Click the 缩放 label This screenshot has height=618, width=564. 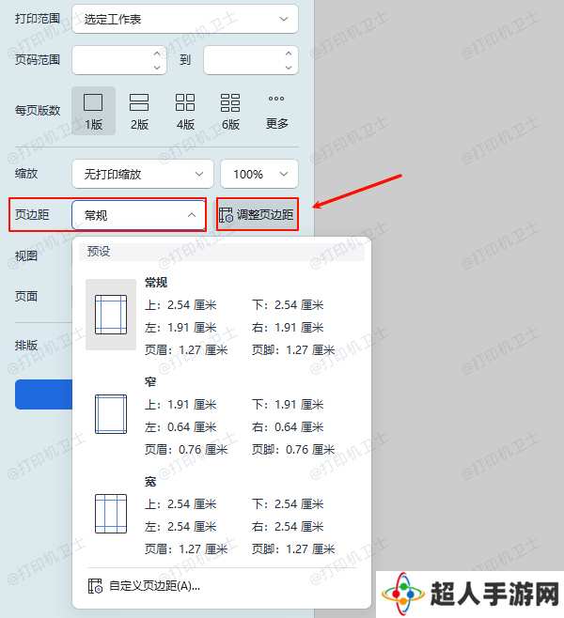pyautogui.click(x=26, y=174)
